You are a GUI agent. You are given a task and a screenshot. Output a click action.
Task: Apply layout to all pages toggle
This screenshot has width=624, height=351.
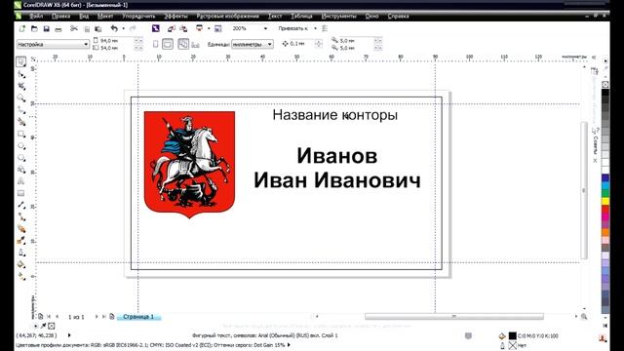(x=183, y=44)
